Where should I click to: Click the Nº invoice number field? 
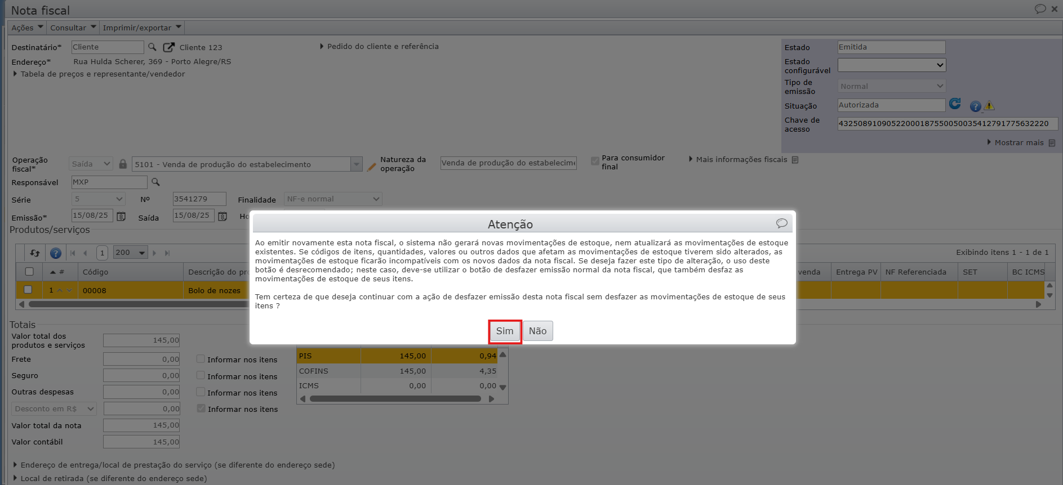click(199, 199)
